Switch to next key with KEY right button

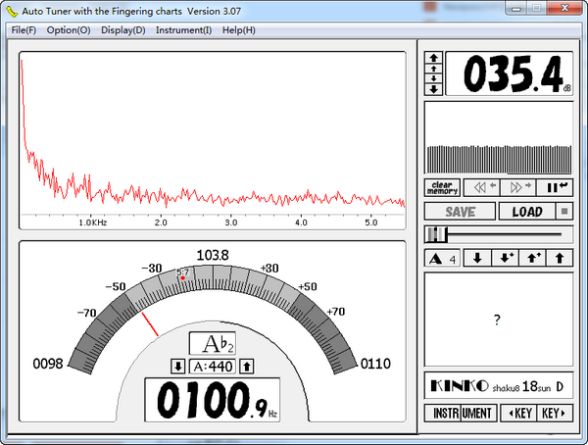pyautogui.click(x=554, y=413)
